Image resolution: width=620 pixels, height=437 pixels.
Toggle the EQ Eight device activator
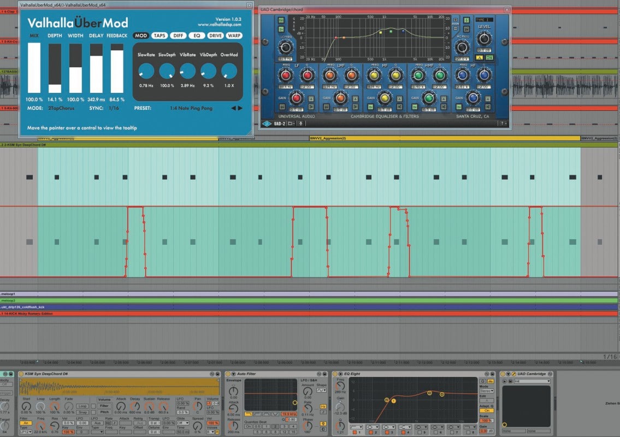point(335,374)
